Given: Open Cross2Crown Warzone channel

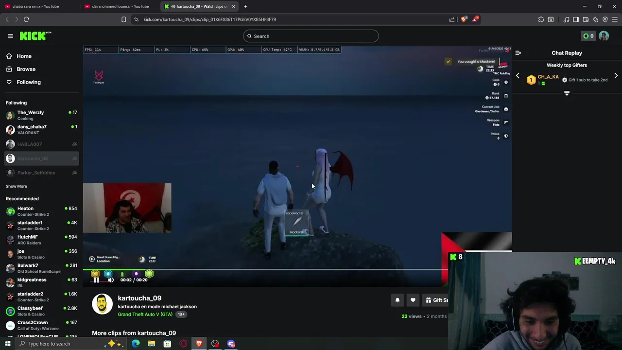Looking at the screenshot, I should pyautogui.click(x=41, y=325).
